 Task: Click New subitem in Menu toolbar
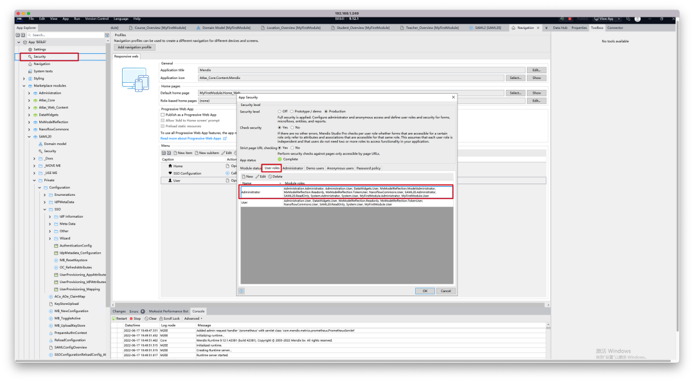click(x=207, y=153)
